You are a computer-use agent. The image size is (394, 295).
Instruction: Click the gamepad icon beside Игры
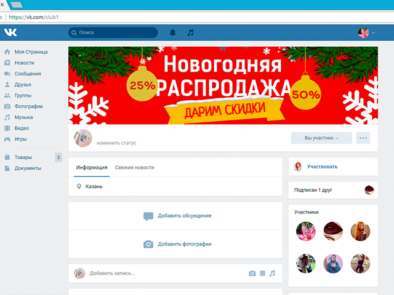(x=7, y=140)
